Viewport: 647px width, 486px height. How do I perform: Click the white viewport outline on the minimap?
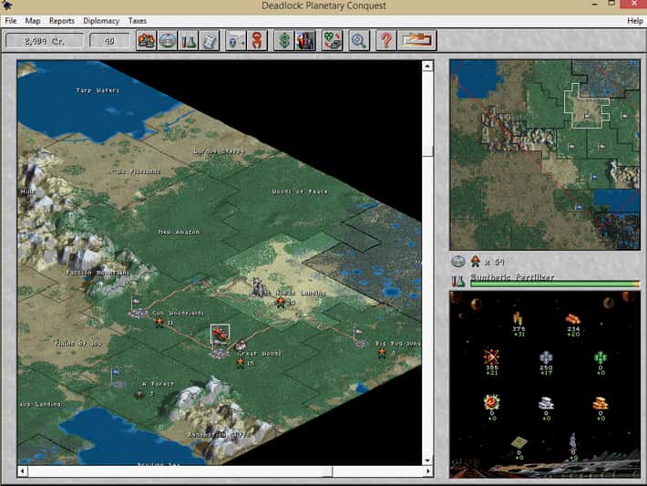(x=586, y=106)
